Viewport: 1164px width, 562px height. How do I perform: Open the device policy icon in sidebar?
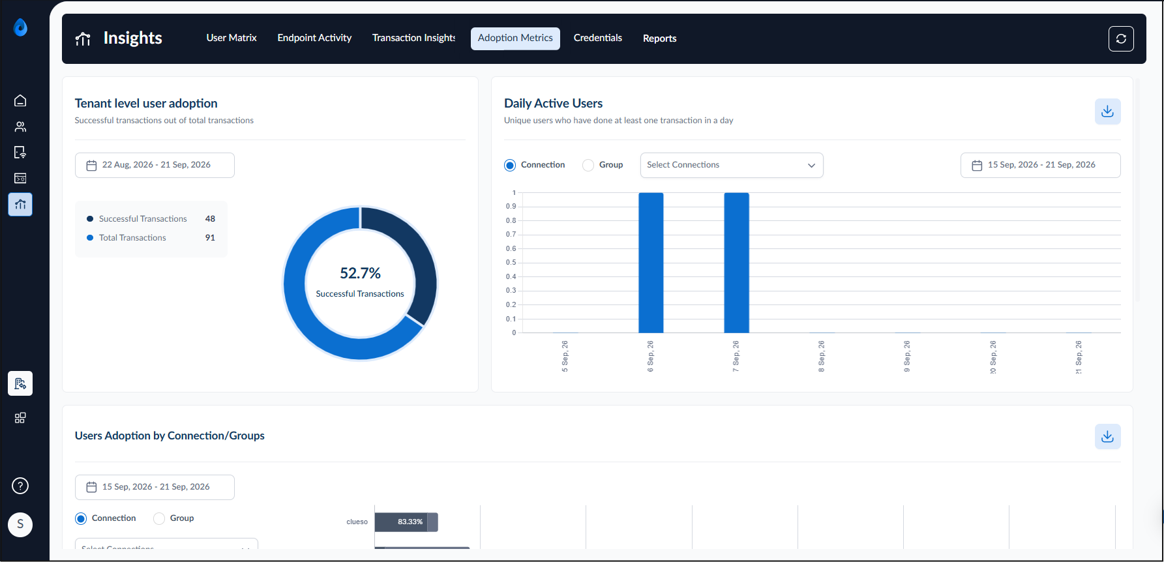(20, 153)
